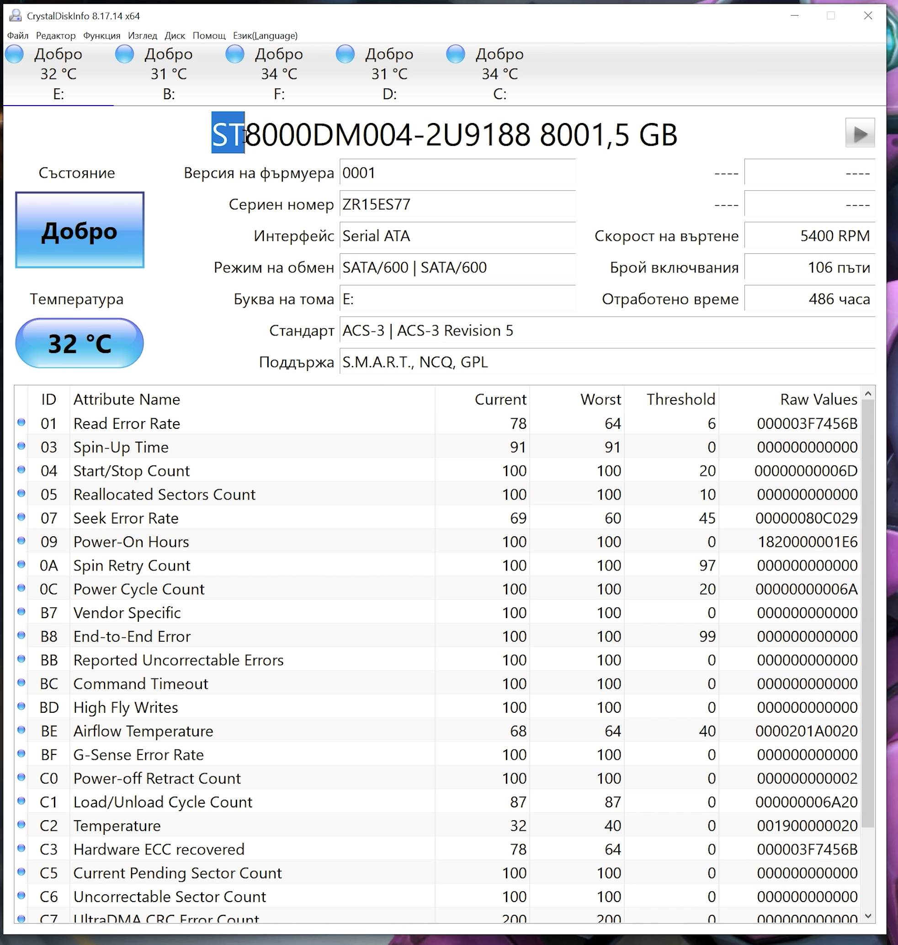The width and height of the screenshot is (898, 945).
Task: Click status dot of Read Error Rate
Action: point(21,422)
